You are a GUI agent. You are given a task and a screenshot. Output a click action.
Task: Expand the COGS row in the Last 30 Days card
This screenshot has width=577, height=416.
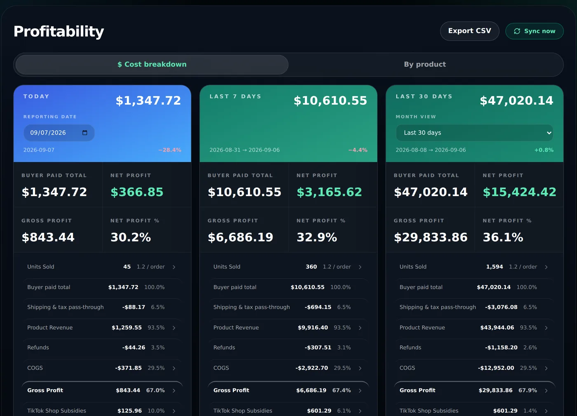pyautogui.click(x=474, y=368)
